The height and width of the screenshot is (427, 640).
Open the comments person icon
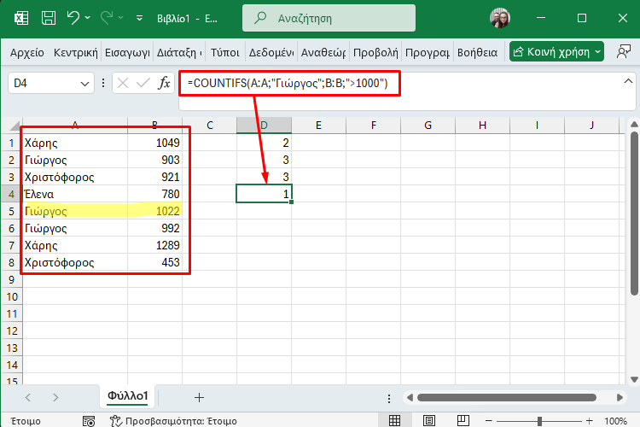pyautogui.click(x=623, y=52)
